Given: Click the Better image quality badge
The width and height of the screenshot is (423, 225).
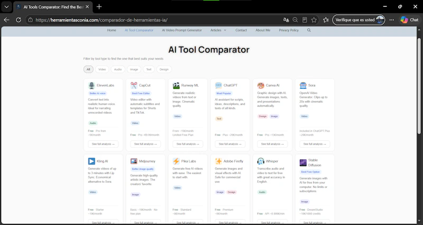Looking at the screenshot, I should tap(143, 169).
